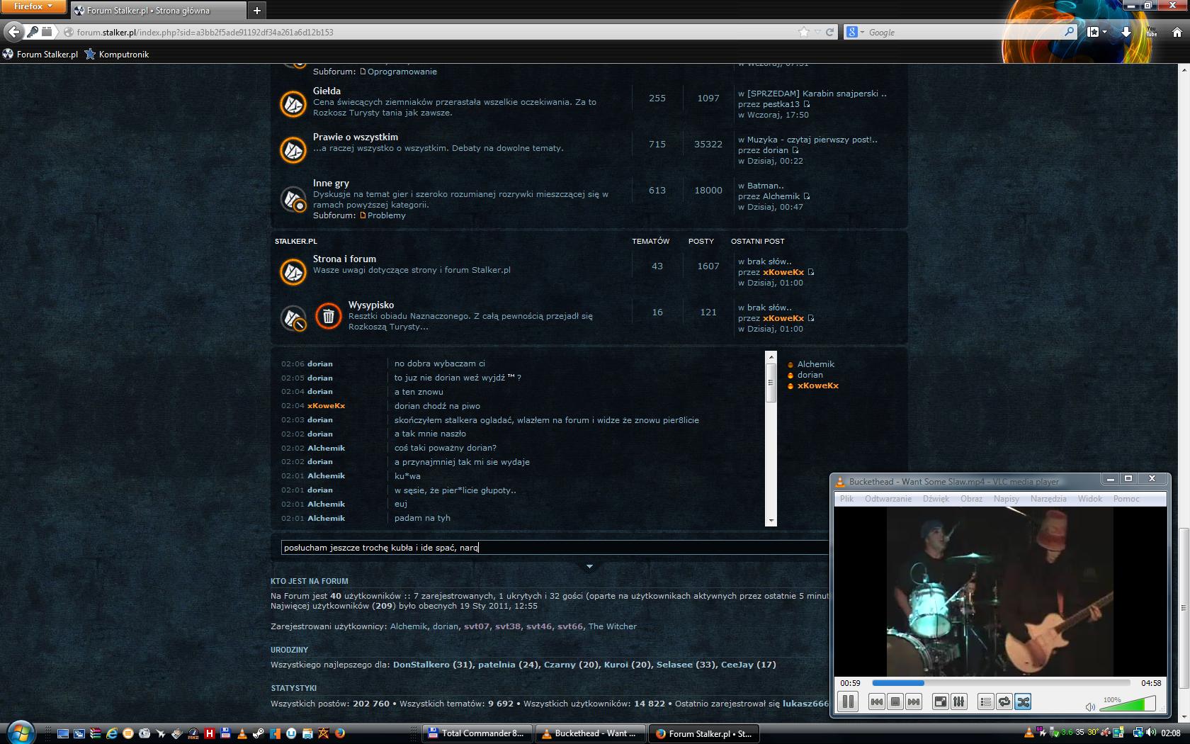Open the YouTube toolbar shortcut
The width and height of the screenshot is (1190, 744).
(1152, 32)
